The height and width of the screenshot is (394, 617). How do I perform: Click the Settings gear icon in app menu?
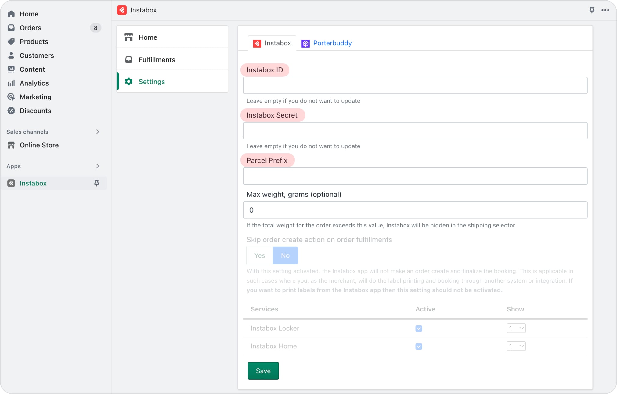[x=128, y=81]
